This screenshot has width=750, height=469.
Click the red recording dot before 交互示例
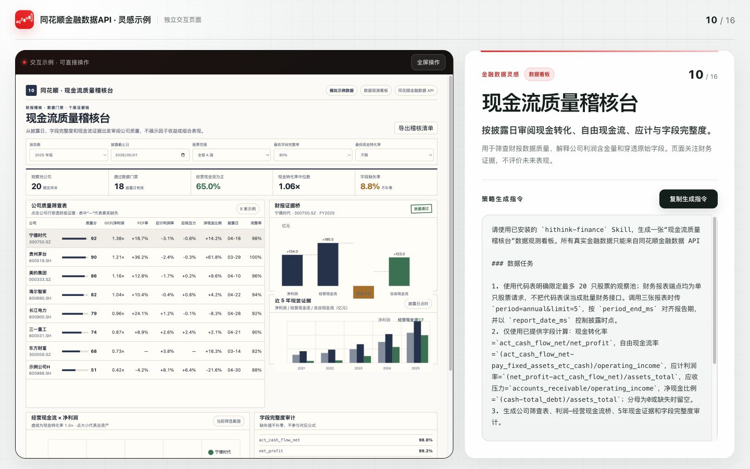24,62
